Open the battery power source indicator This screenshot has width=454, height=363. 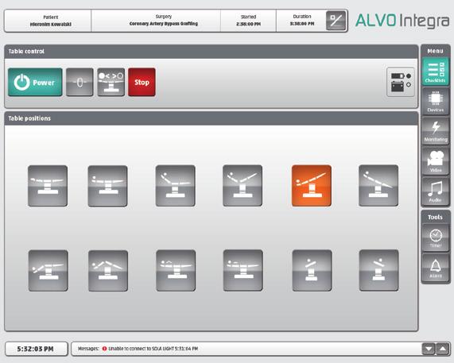(401, 82)
